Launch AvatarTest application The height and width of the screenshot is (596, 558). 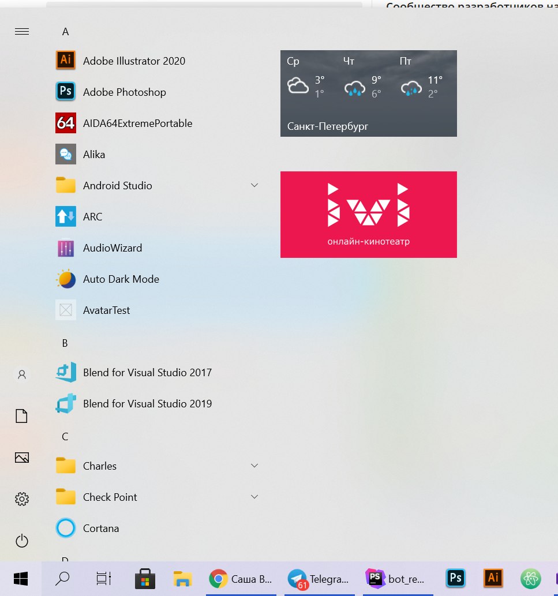pos(158,310)
